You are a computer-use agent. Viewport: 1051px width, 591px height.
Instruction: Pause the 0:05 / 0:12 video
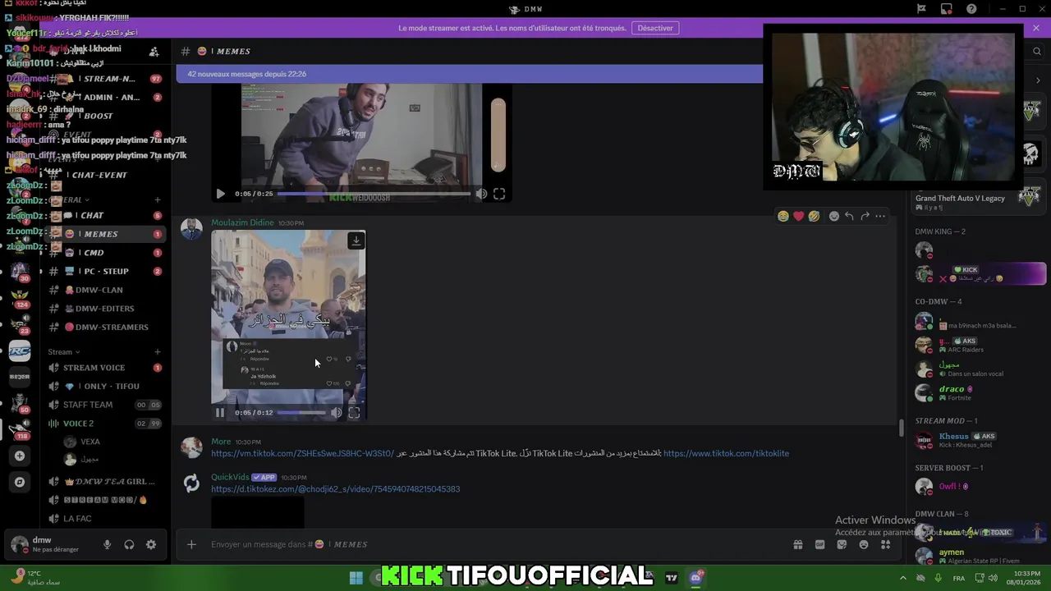pos(220,413)
